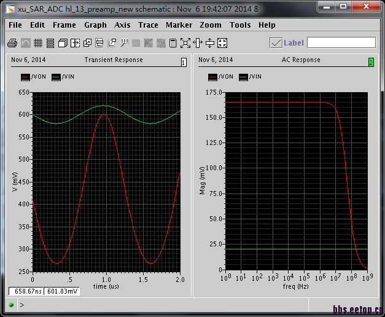Viewport: 385px width, 317px height.
Task: Click /VON red swatch in AC legend
Action: click(x=212, y=77)
